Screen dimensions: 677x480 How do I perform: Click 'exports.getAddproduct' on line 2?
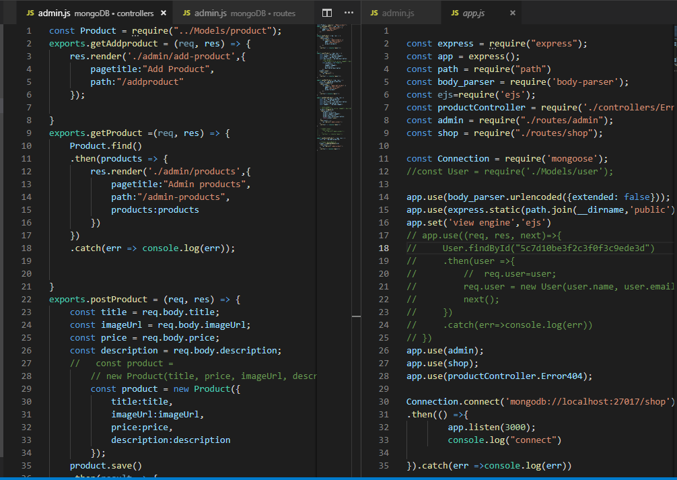103,44
